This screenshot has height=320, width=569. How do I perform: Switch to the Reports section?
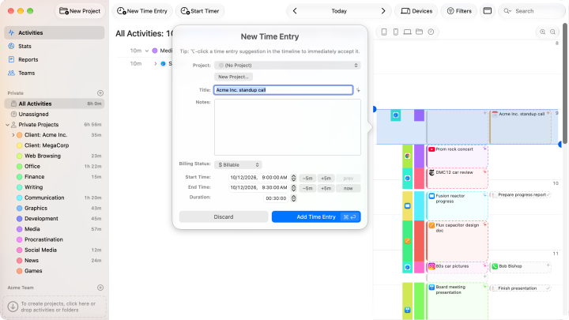[55, 59]
